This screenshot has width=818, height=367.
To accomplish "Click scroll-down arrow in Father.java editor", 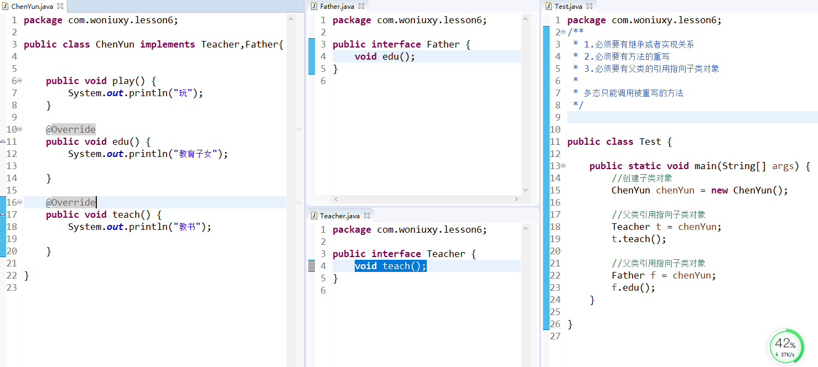I will pyautogui.click(x=525, y=190).
